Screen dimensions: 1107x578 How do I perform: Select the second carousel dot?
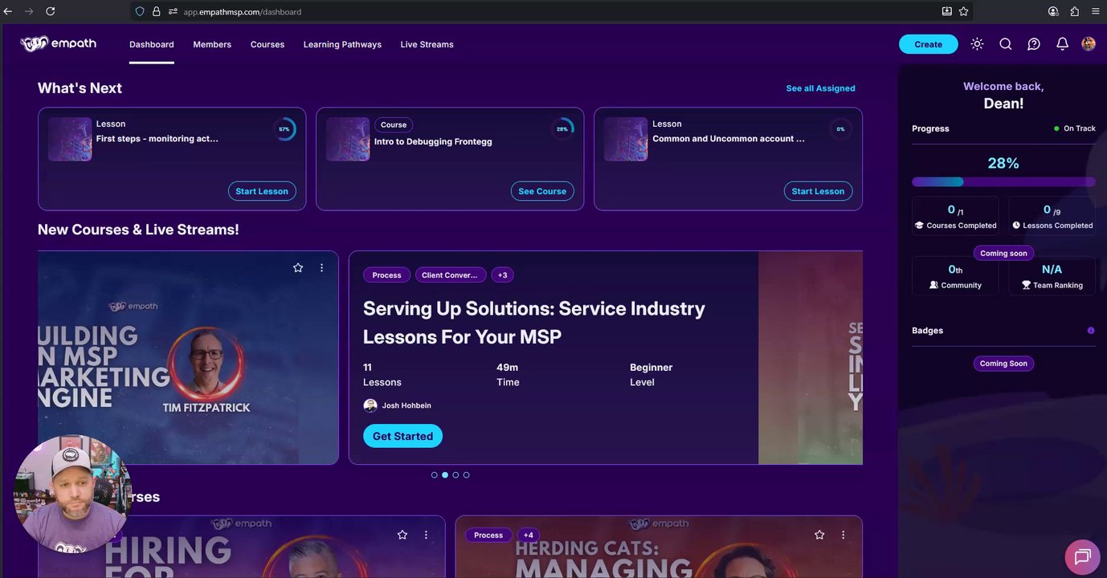(x=445, y=475)
